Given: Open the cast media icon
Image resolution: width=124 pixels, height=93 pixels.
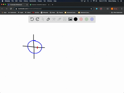Looking at the screenshot, I should [x=108, y=9].
